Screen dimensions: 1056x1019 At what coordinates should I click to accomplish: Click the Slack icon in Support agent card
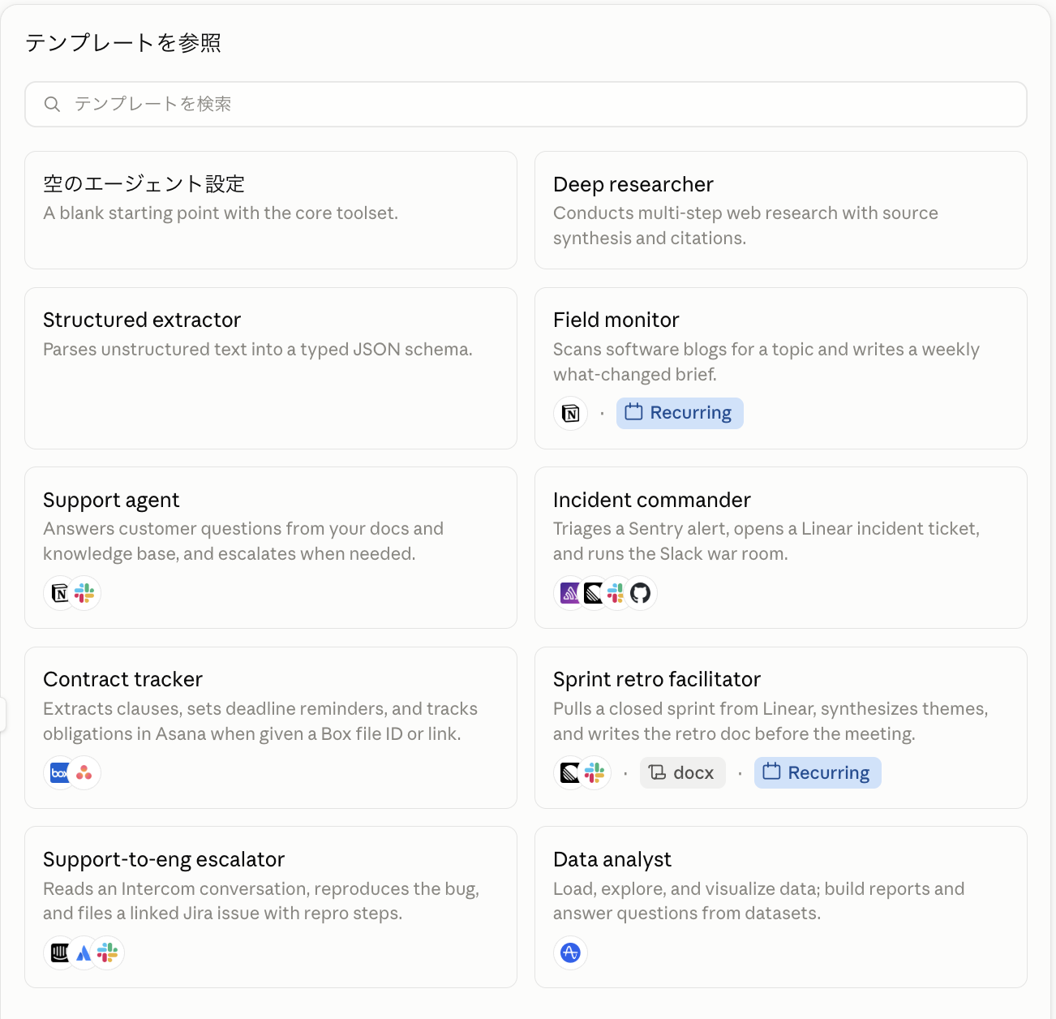[x=84, y=593]
